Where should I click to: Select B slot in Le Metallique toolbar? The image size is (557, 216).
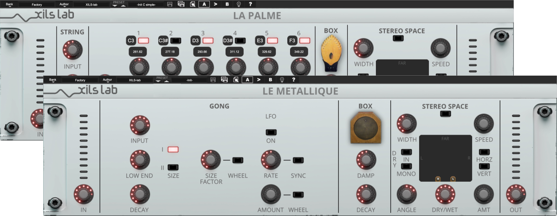pos(270,79)
